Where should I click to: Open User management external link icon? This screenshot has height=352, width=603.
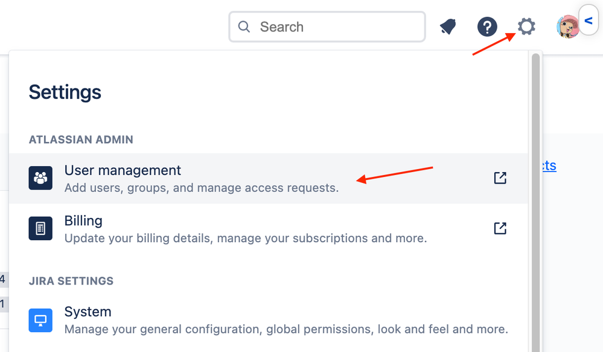500,178
